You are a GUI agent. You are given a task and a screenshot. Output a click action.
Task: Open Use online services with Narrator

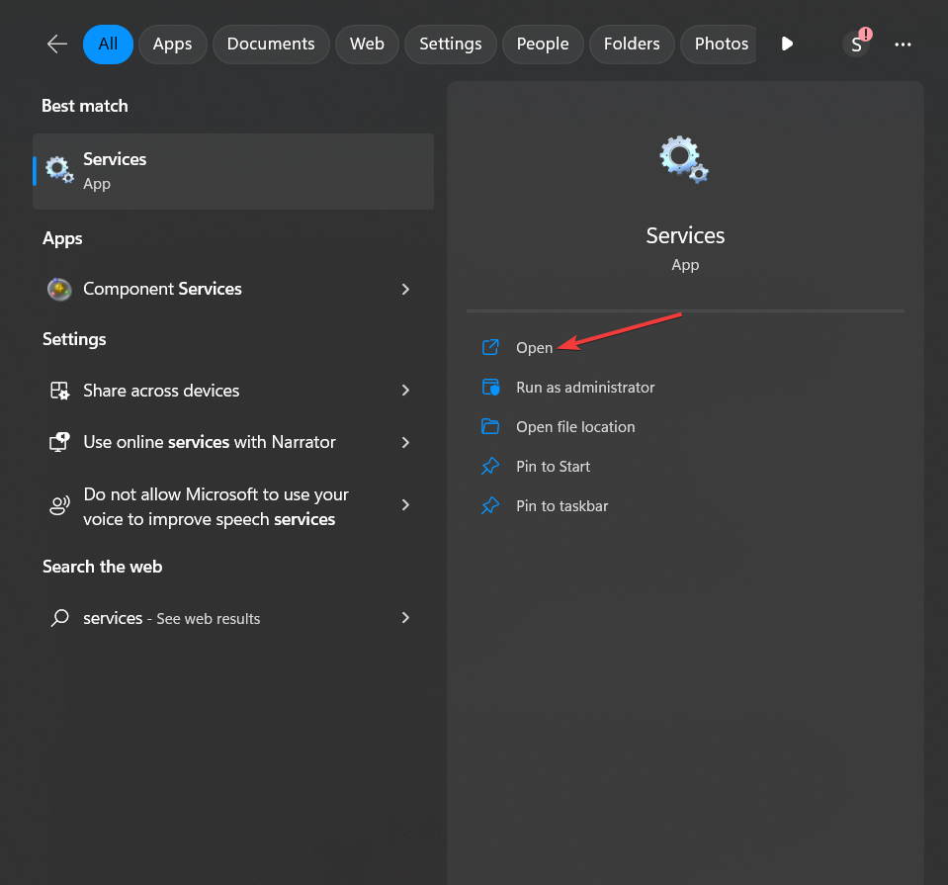tap(233, 442)
